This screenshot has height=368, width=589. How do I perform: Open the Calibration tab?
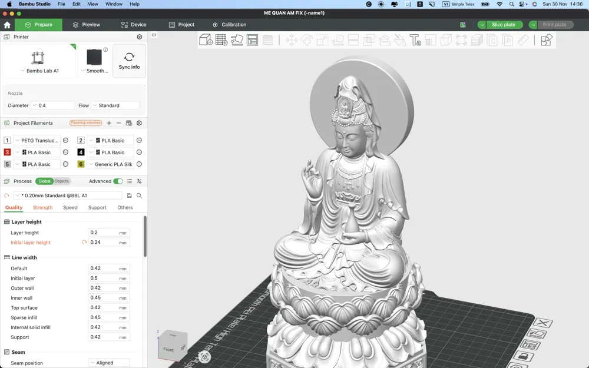230,25
